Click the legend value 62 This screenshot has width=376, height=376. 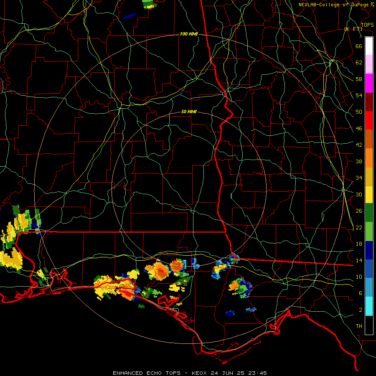pyautogui.click(x=359, y=62)
